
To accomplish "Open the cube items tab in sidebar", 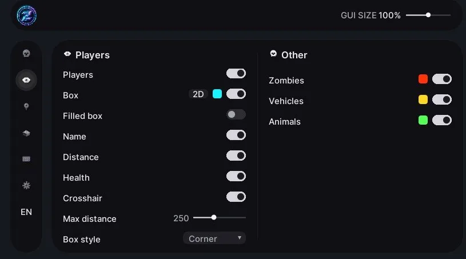I will (x=26, y=133).
